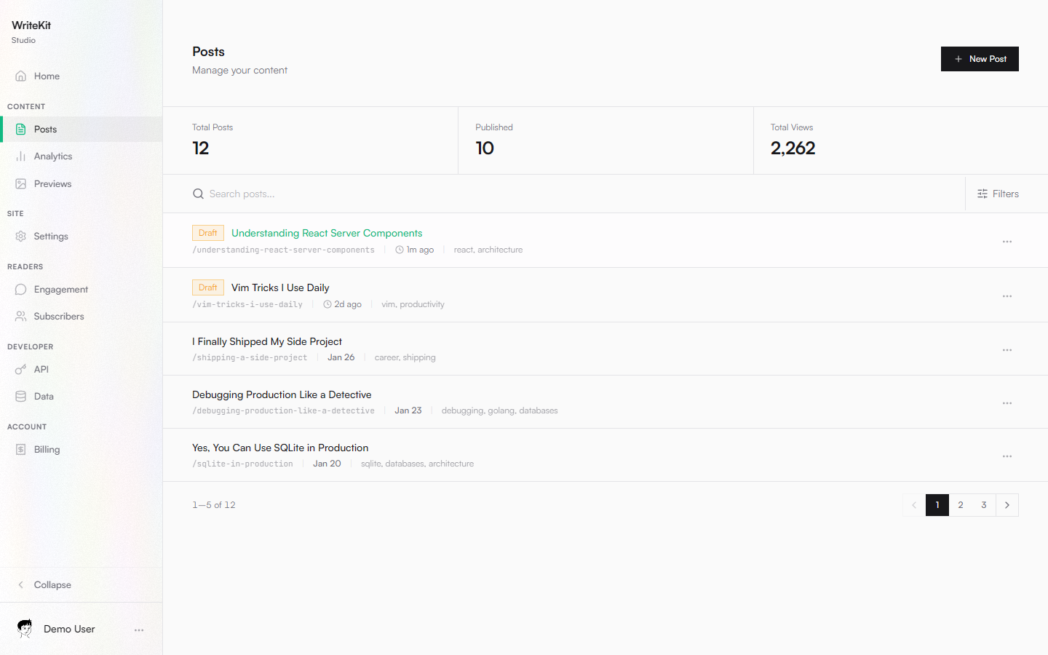Open Settings via the gear icon

click(x=22, y=236)
